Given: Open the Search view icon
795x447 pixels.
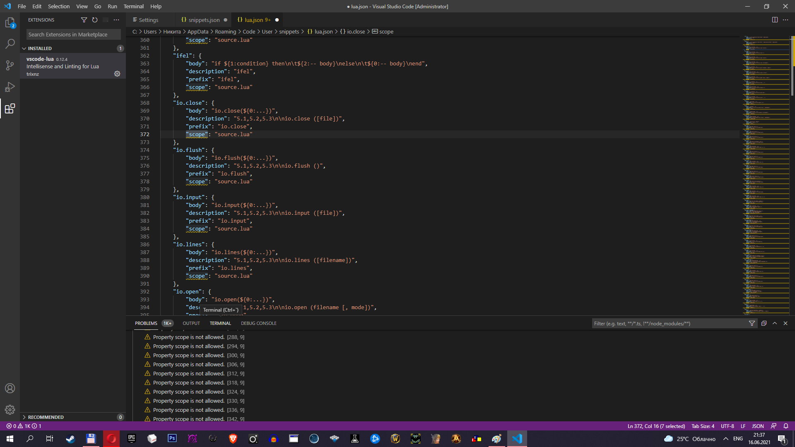Looking at the screenshot, I should tap(10, 44).
